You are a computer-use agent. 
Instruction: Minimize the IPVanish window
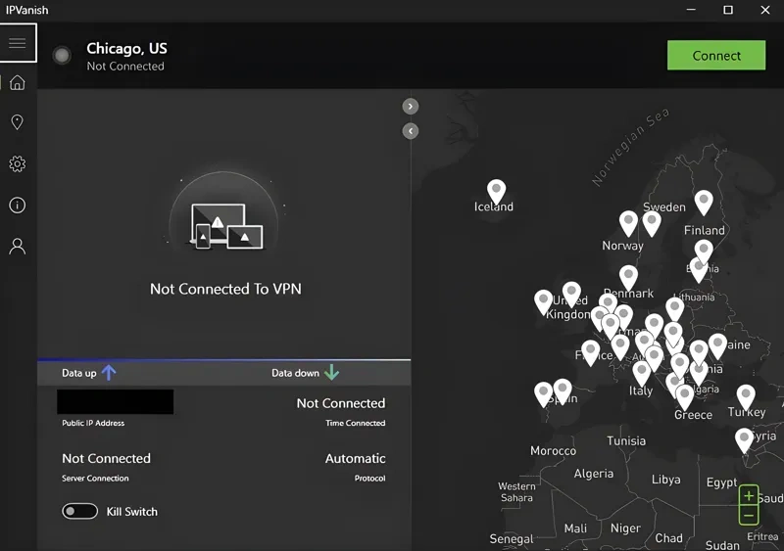tap(691, 10)
